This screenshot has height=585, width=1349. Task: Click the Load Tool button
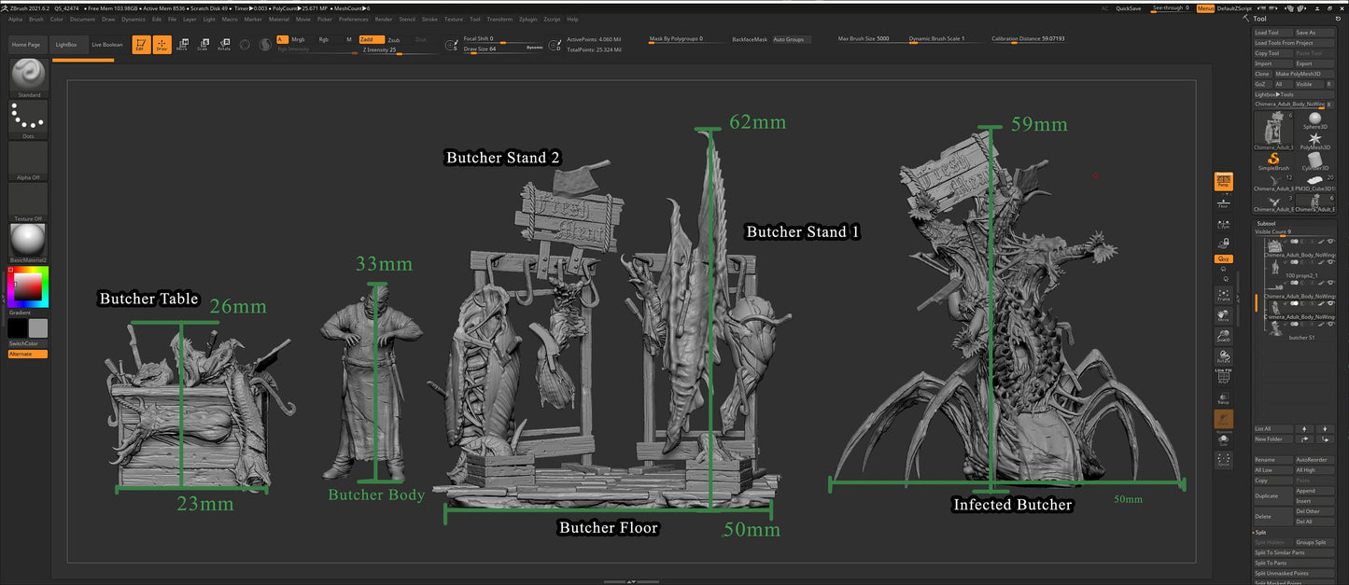[1267, 33]
